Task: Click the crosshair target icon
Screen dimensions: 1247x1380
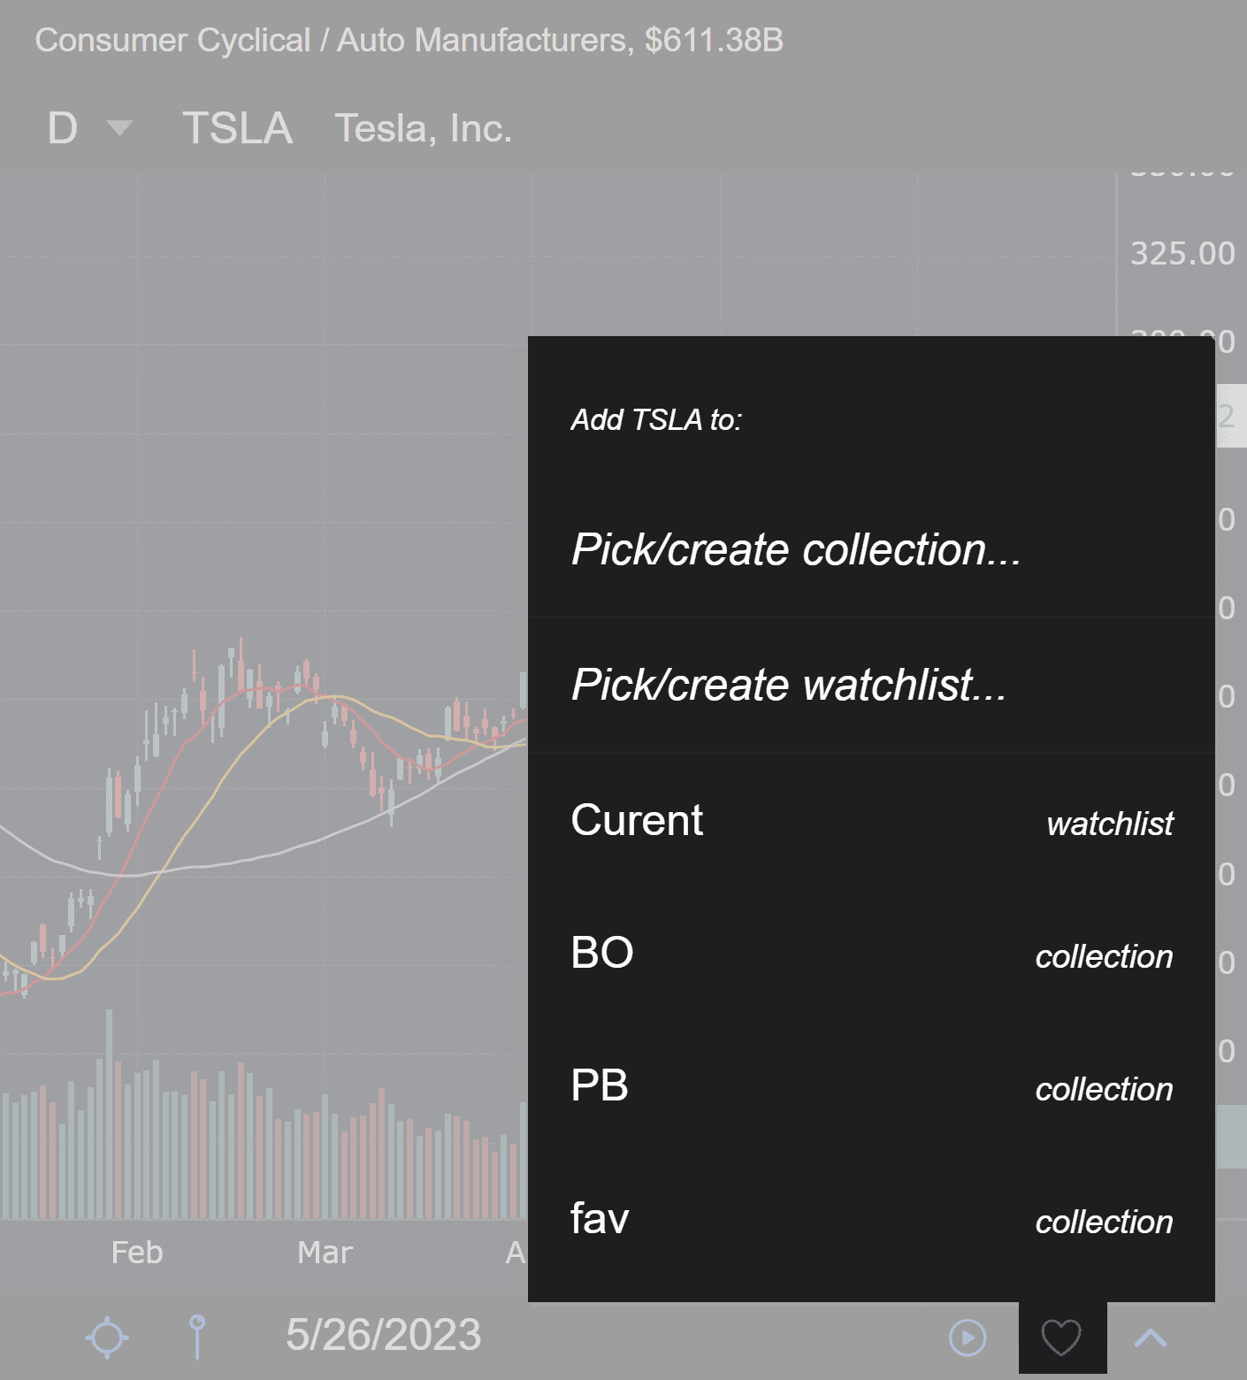Action: pyautogui.click(x=107, y=1337)
